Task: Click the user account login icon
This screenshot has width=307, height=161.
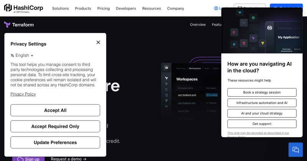Action: [216, 8]
